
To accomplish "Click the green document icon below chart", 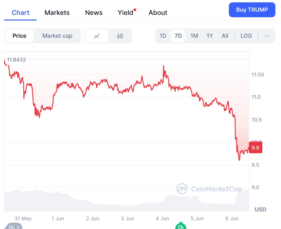I will tap(181, 227).
